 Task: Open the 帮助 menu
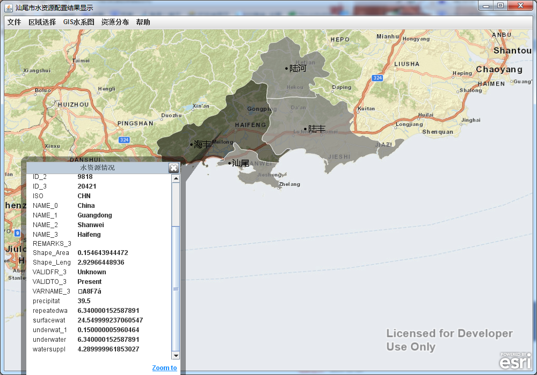click(x=143, y=22)
